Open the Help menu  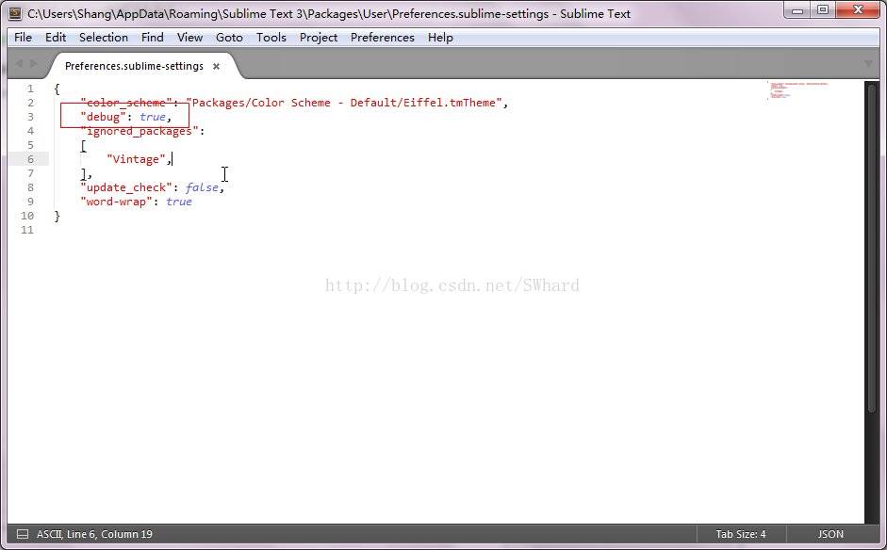[440, 38]
